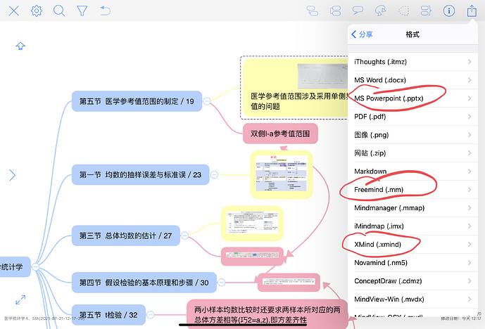485x329 pixels.
Task: Collapse branch of t检验 node
Action: click(151, 315)
